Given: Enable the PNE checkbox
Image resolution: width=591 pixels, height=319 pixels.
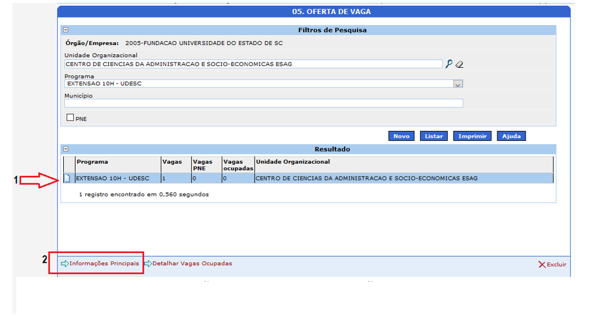Looking at the screenshot, I should tap(70, 117).
